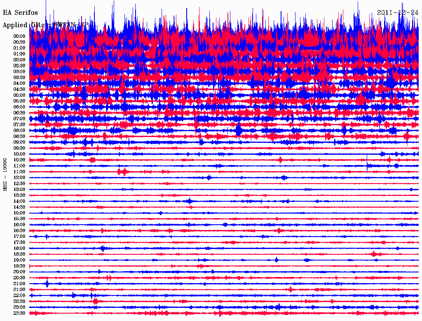Select the 12:00 time label
The image size is (422, 321).
pos(19,178)
